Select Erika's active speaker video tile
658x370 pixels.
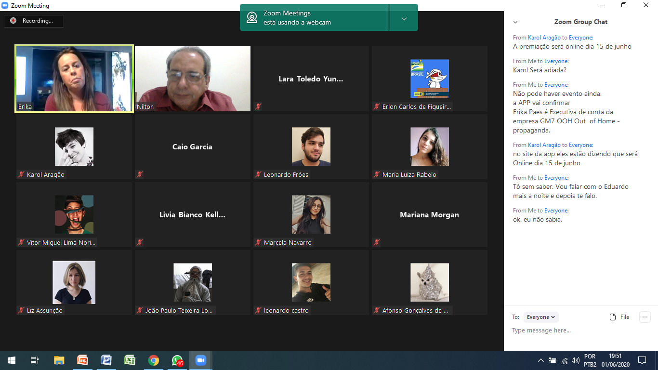[74, 79]
